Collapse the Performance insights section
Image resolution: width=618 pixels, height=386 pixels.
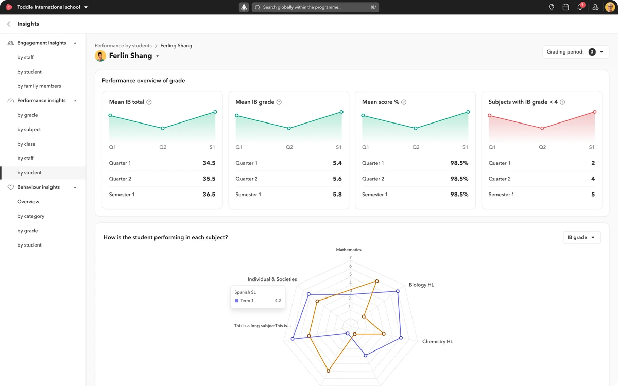(75, 101)
